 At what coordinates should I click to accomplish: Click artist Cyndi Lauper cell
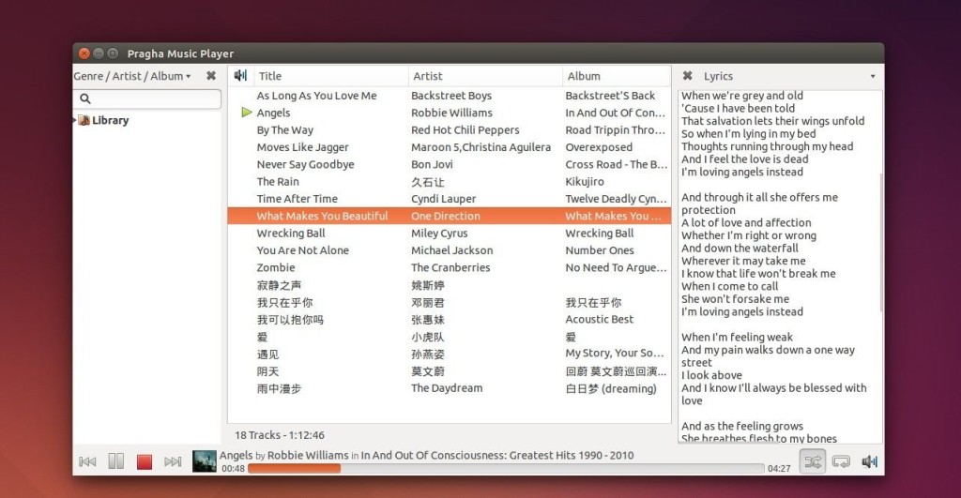click(x=443, y=199)
